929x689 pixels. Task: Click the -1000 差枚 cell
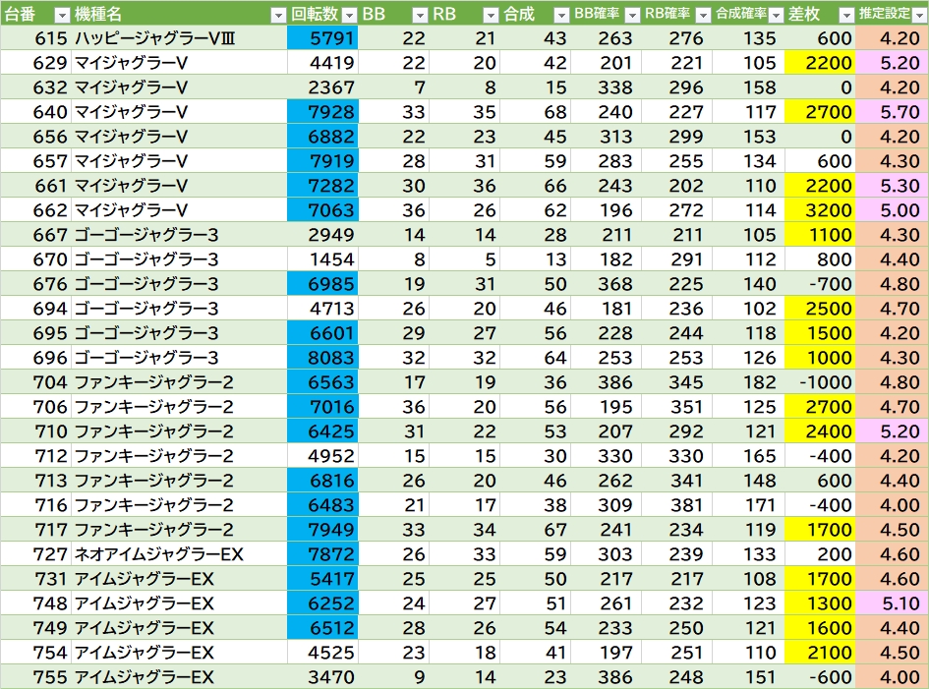click(x=821, y=382)
